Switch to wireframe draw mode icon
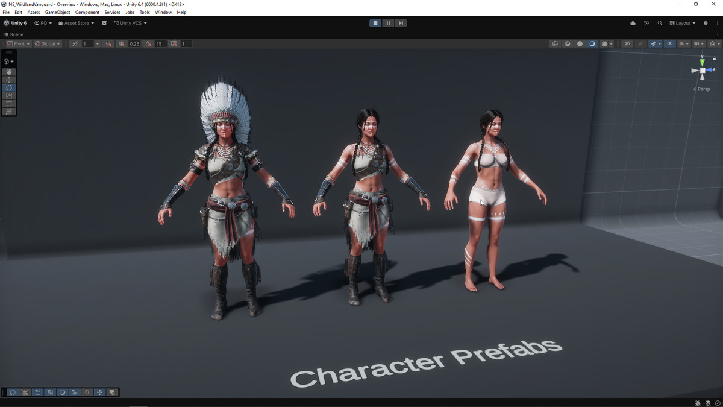 point(555,44)
